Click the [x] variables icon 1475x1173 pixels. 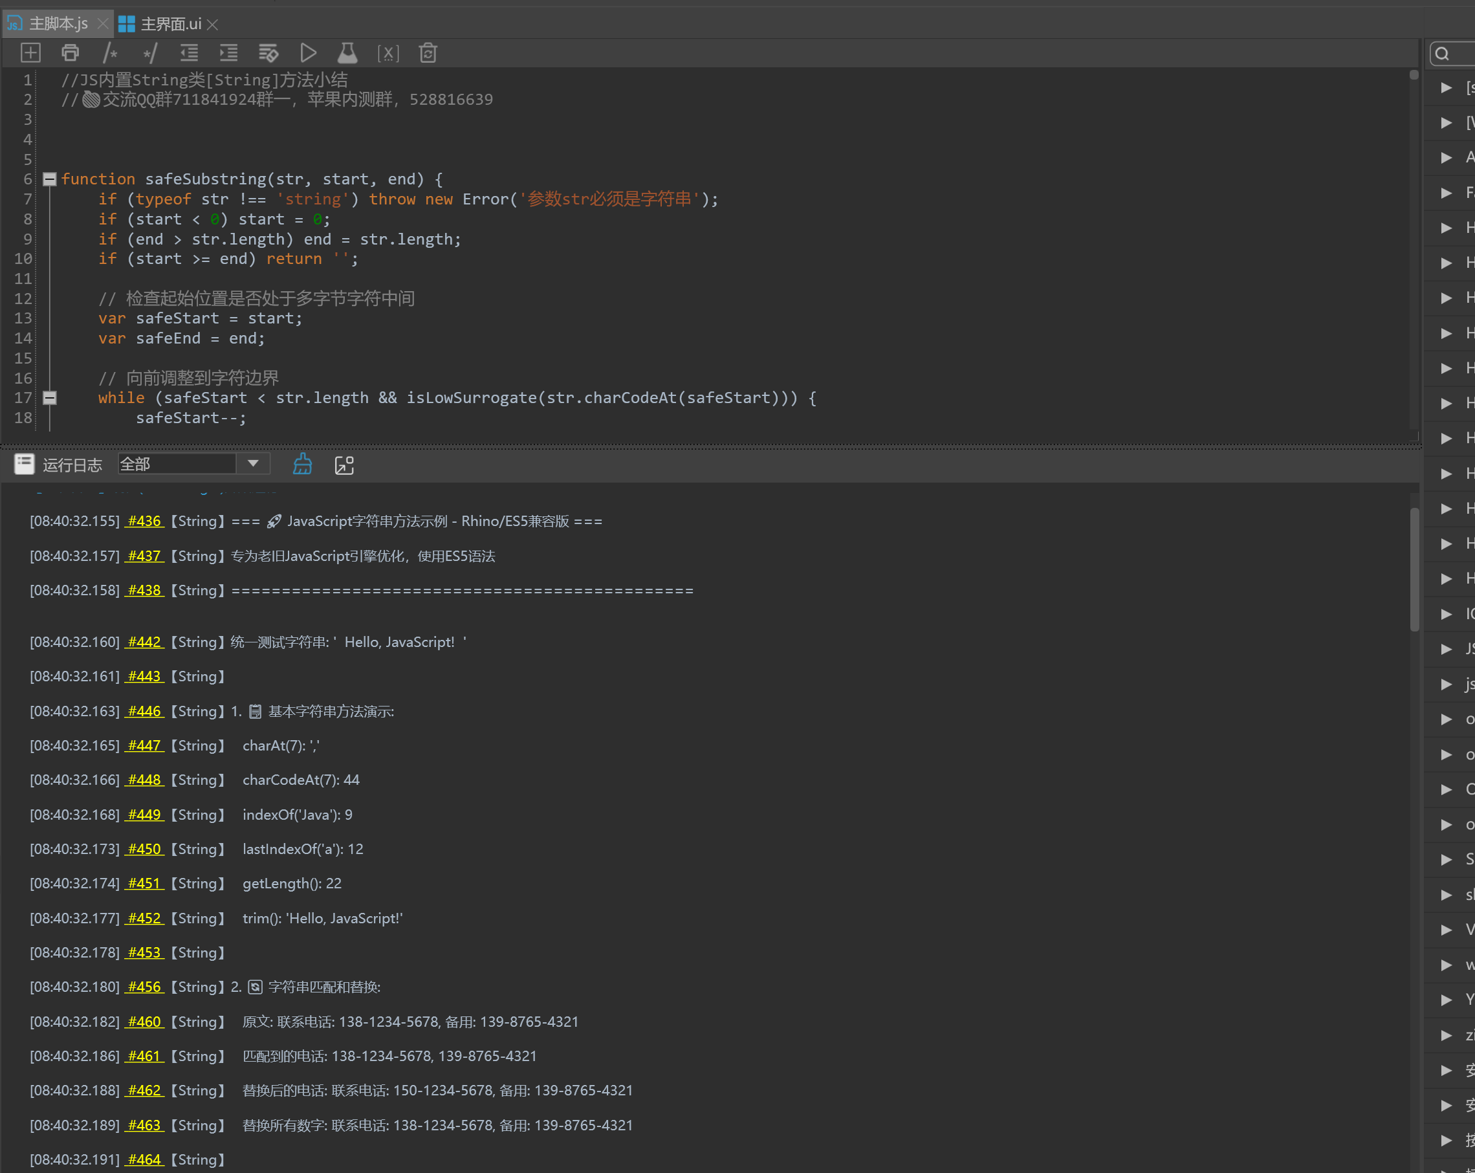point(388,52)
